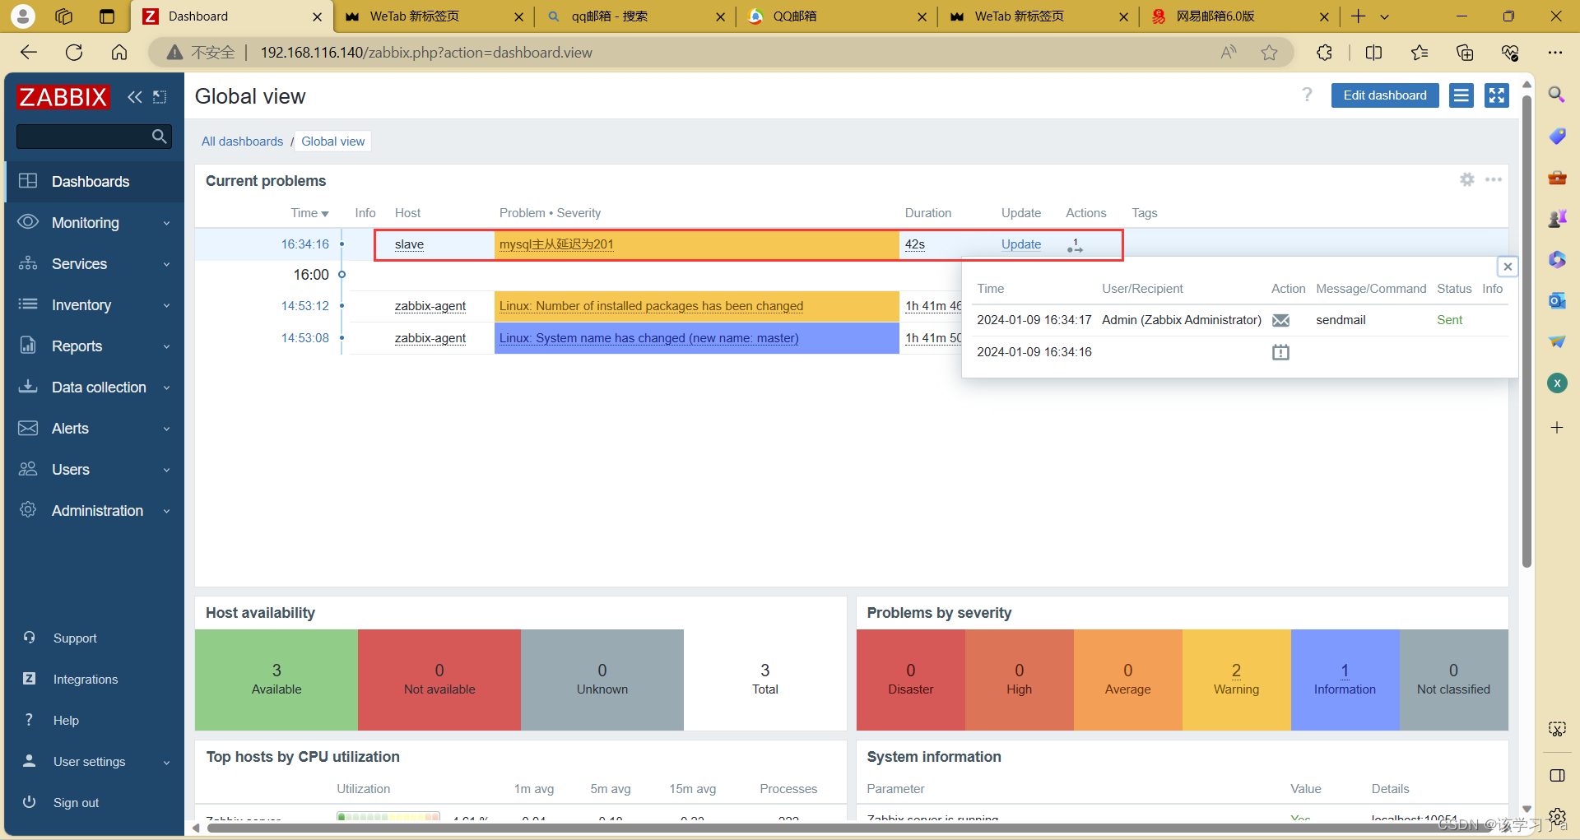
Task: Go to the browser home page
Action: coord(119,53)
